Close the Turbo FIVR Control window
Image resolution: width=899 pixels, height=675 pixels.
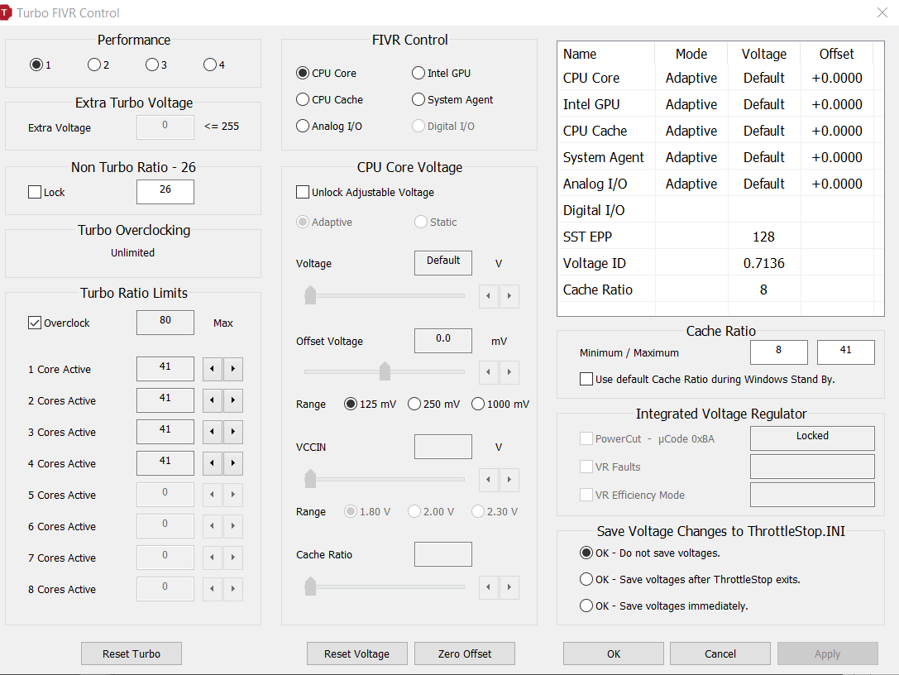click(882, 12)
